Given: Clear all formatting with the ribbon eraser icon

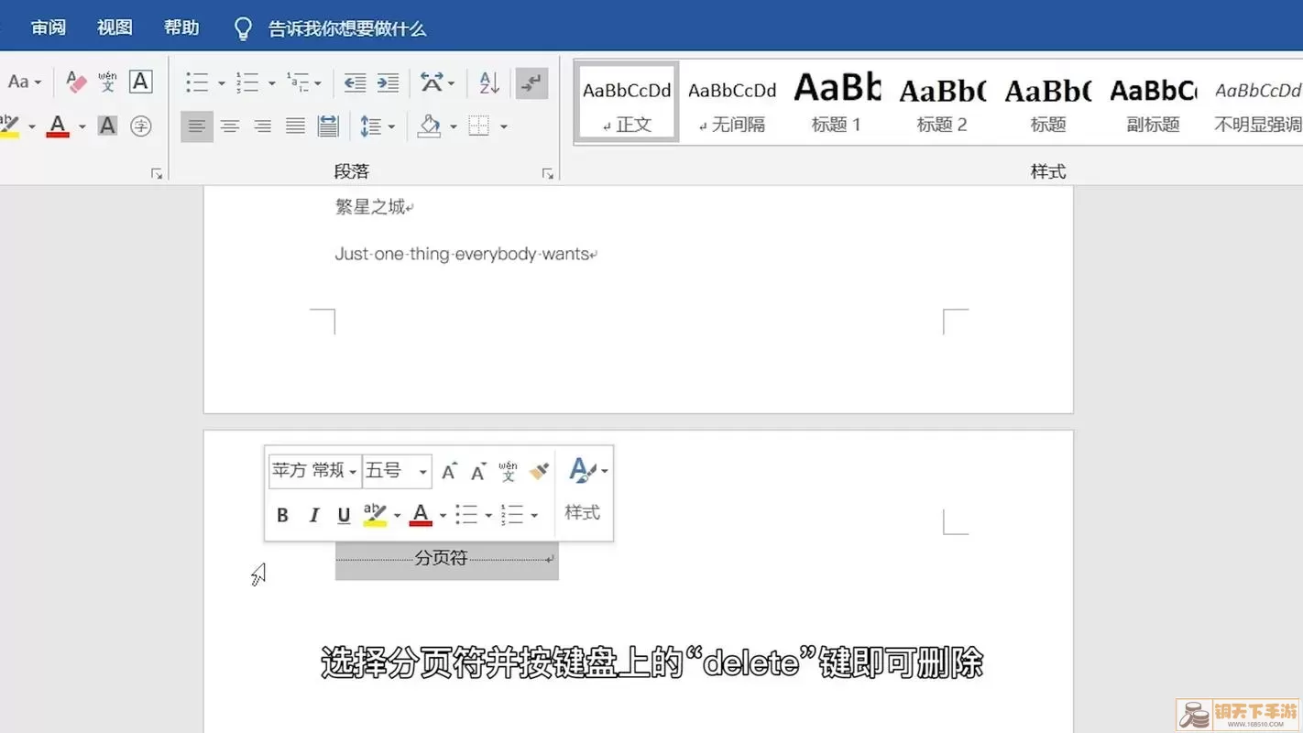Looking at the screenshot, I should click(76, 82).
